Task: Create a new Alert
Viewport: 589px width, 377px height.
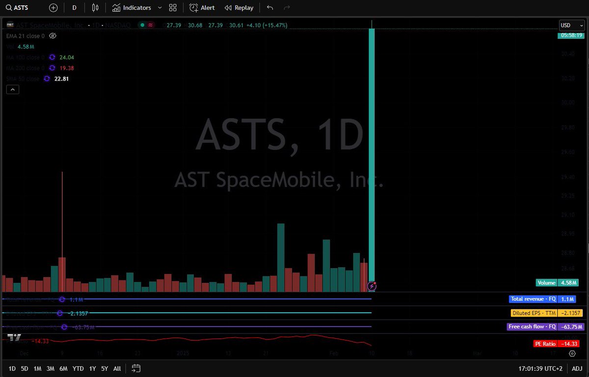Action: pos(202,8)
